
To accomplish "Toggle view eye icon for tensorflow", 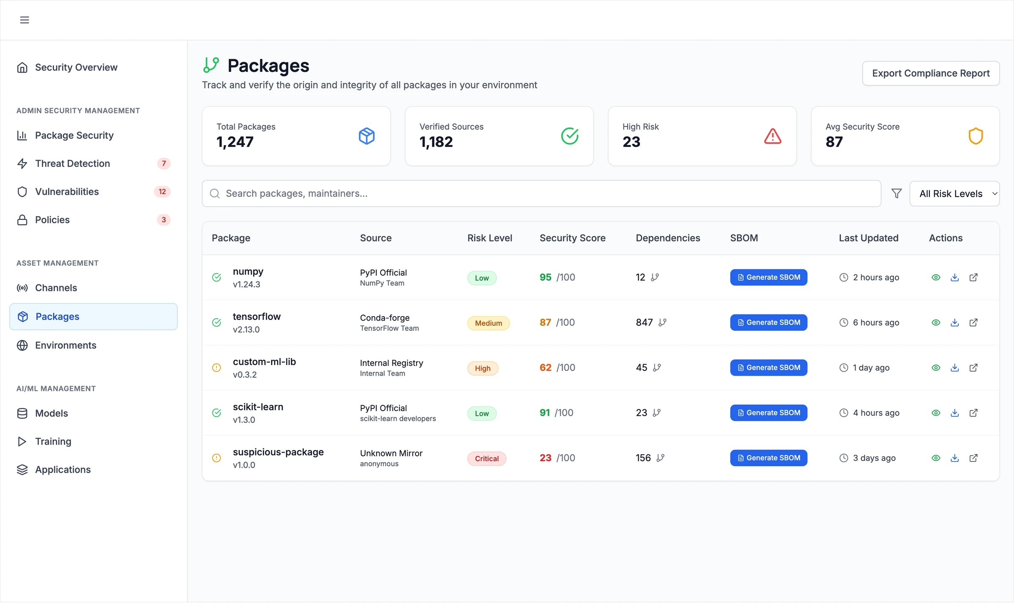I will [936, 322].
